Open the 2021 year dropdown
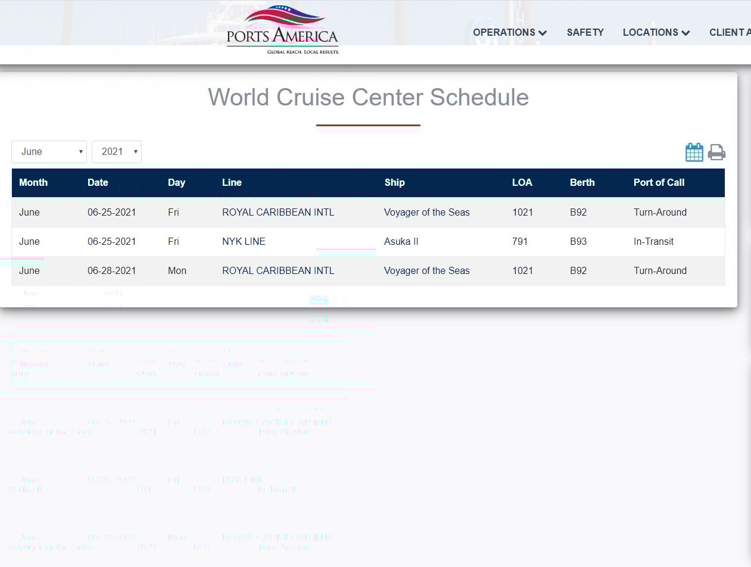The height and width of the screenshot is (567, 751). (x=117, y=152)
